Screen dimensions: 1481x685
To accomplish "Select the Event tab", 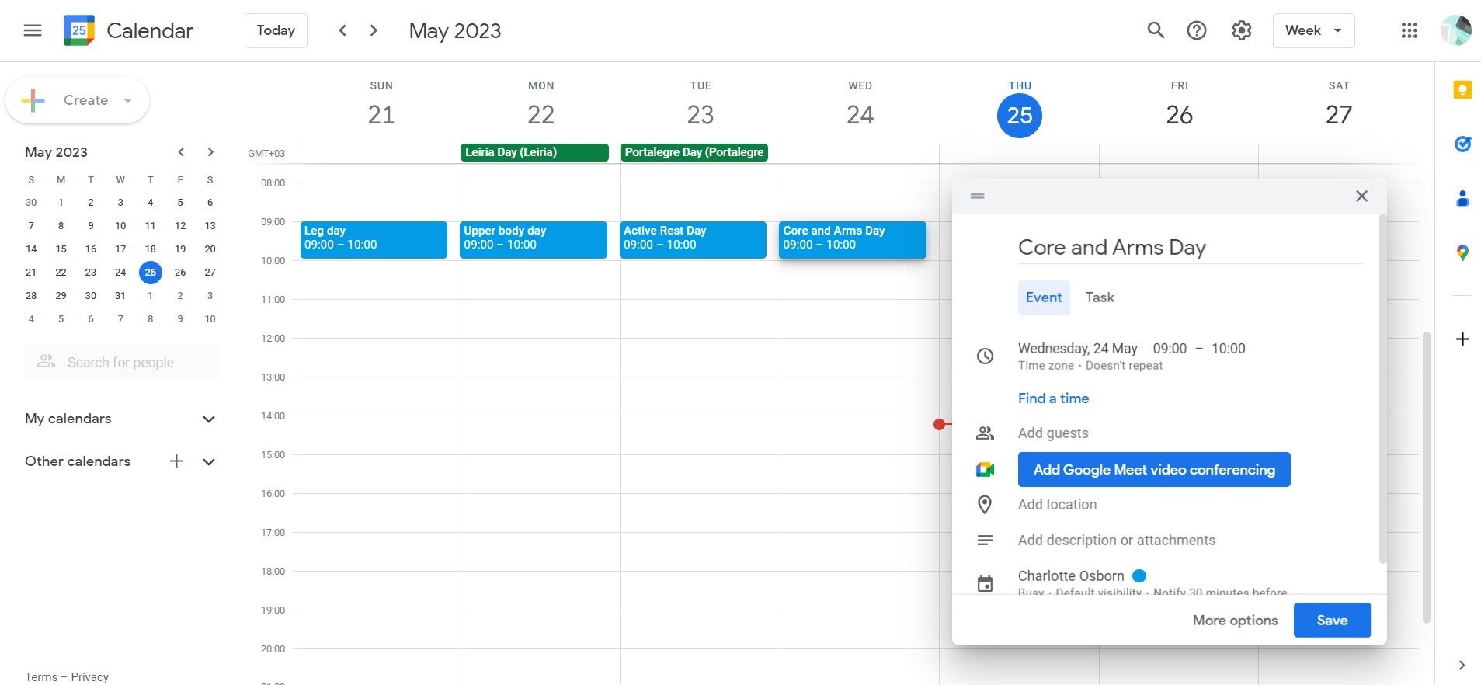I will coord(1044,297).
